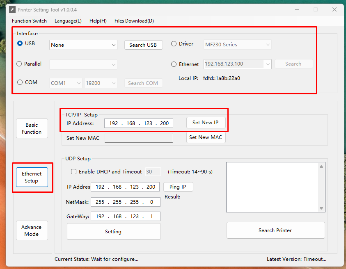Open the Basic Function panel

(x=32, y=128)
